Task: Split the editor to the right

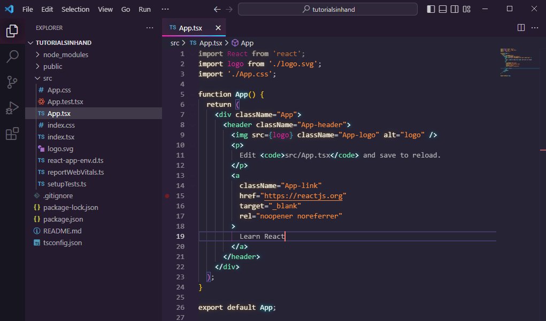Action: 520,27
